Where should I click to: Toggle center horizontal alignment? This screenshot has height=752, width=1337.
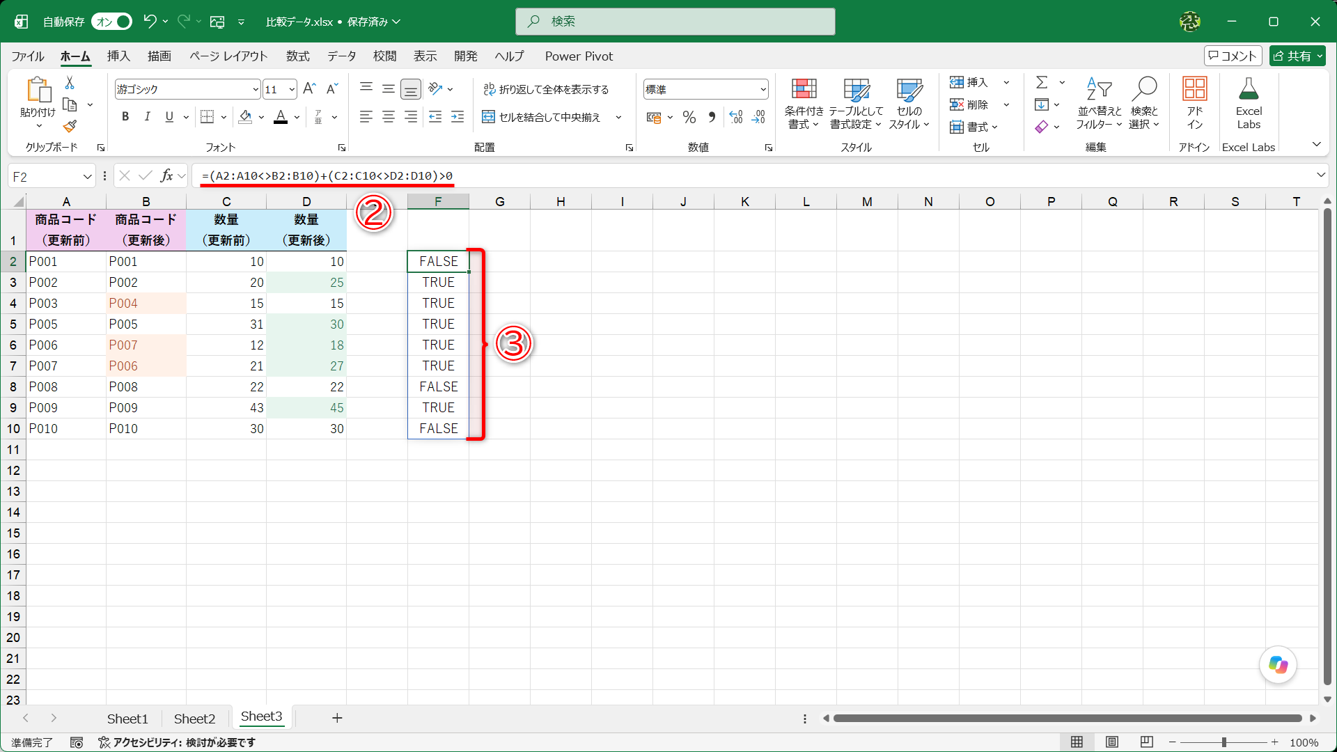[389, 117]
